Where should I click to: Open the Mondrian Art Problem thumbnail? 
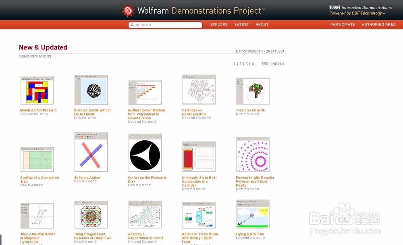click(x=37, y=90)
